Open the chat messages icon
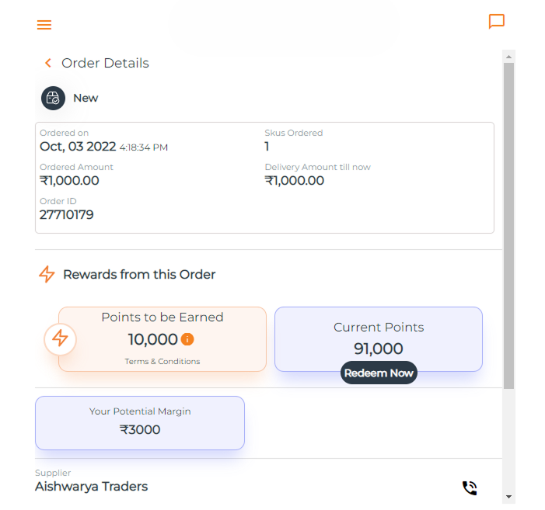545x510 pixels. (x=497, y=21)
